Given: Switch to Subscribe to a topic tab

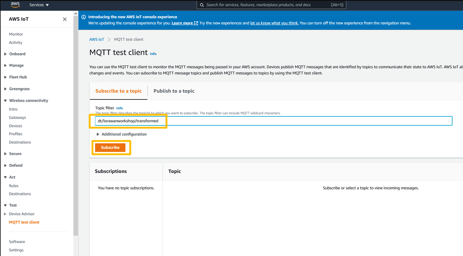Looking at the screenshot, I should (x=119, y=91).
